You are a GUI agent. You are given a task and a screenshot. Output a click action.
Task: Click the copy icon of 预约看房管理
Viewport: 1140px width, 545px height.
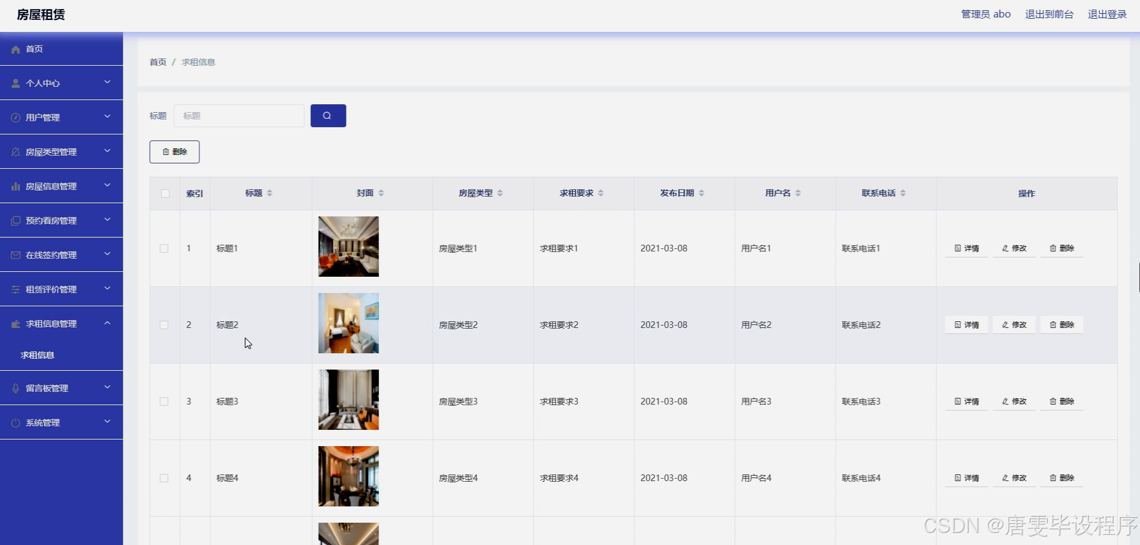16,221
